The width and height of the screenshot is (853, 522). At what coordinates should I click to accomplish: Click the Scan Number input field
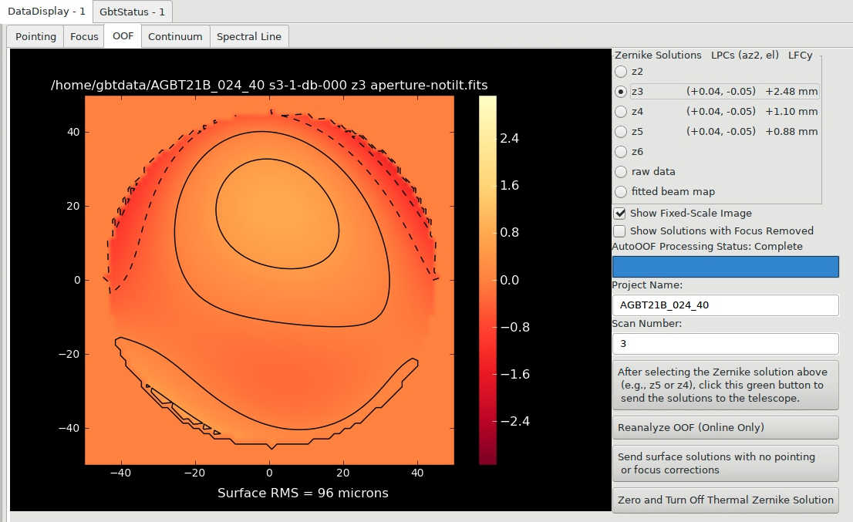(725, 344)
